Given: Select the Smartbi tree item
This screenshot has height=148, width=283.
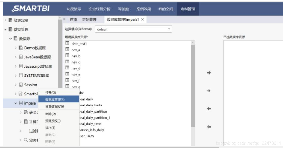Looking at the screenshot, I should (x=31, y=94).
